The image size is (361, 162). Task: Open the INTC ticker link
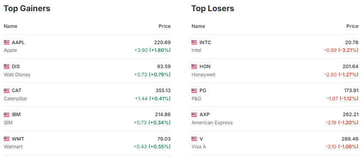[x=206, y=42]
